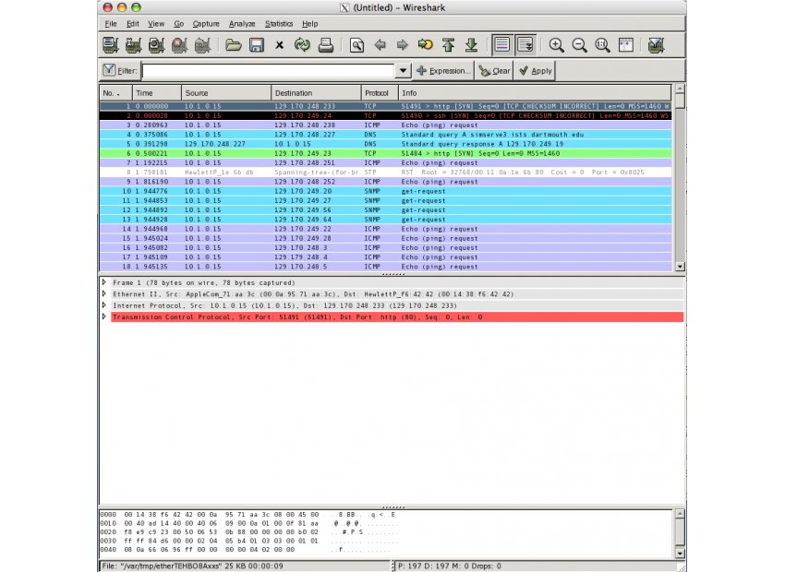Zoom in on packet text
Viewport: 785px width, 572px height.
pyautogui.click(x=556, y=45)
